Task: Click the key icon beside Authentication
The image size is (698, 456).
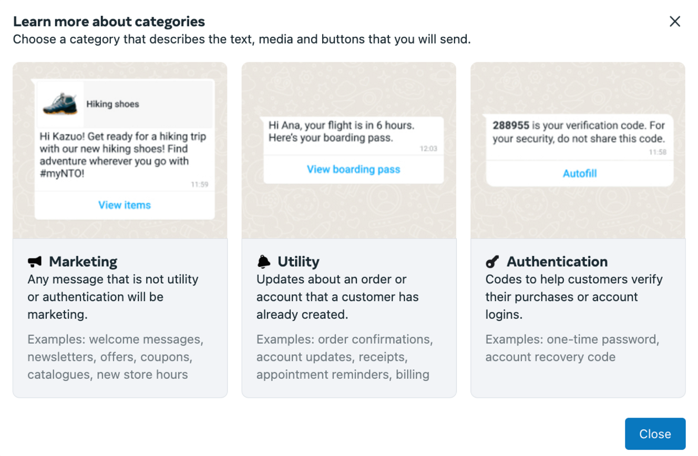Action: point(492,261)
